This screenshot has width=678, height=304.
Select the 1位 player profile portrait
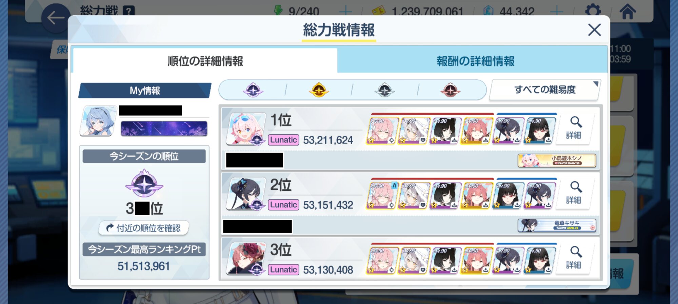(245, 128)
